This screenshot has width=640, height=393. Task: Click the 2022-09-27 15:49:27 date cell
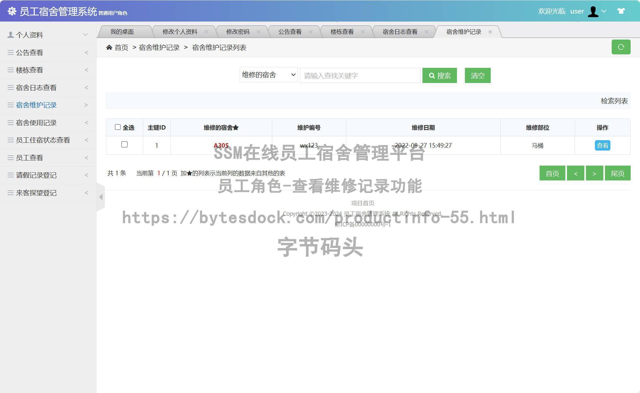click(423, 145)
